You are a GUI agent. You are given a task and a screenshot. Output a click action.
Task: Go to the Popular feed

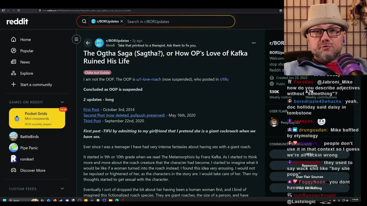point(27,51)
